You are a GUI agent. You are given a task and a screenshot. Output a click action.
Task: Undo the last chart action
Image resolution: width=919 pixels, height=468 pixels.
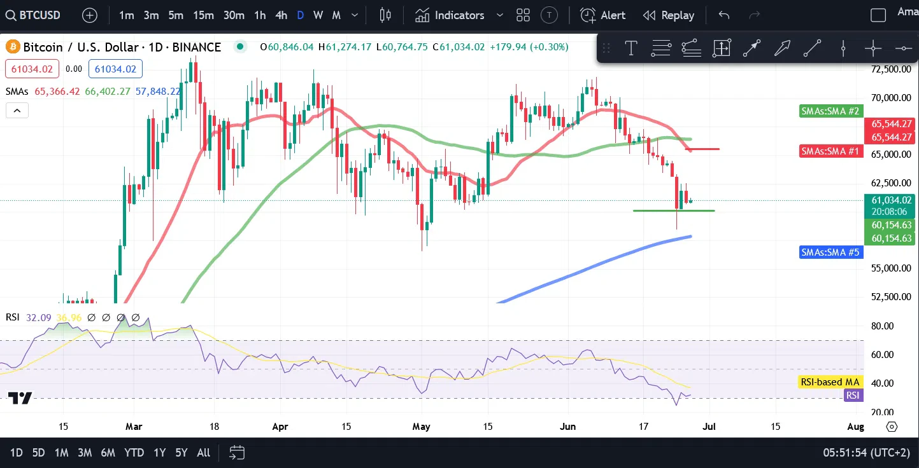pos(723,15)
